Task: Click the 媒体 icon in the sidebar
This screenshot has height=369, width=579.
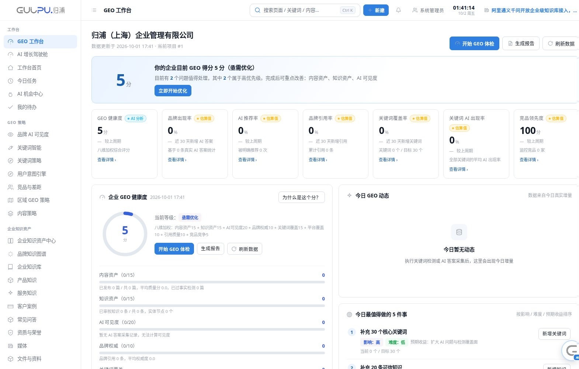Action: pos(10,346)
